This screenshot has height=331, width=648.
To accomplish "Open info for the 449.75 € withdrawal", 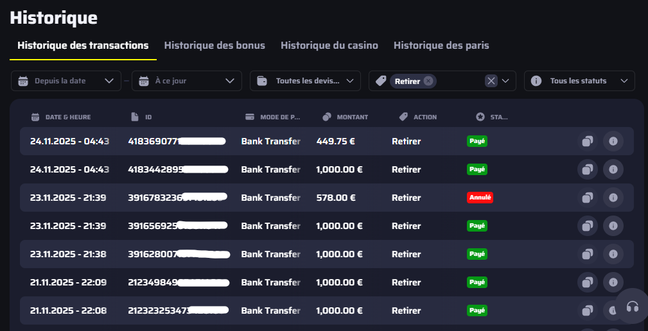I will 613,141.
